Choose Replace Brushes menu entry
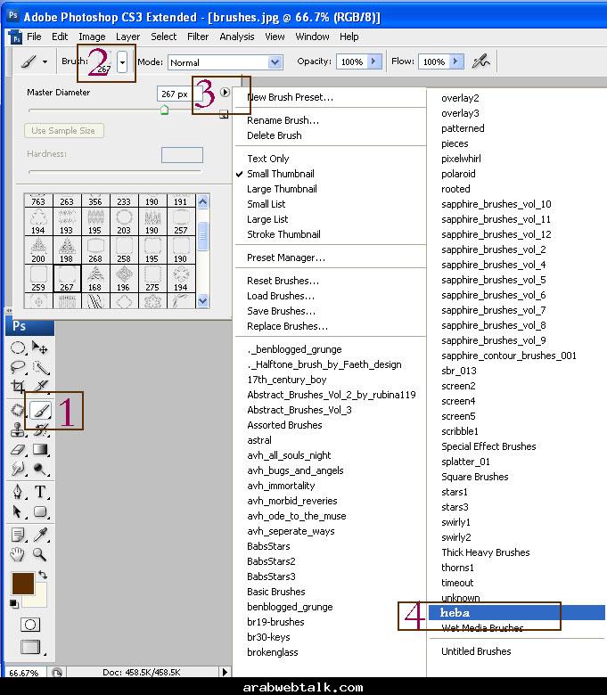This screenshot has height=695, width=607. [287, 326]
